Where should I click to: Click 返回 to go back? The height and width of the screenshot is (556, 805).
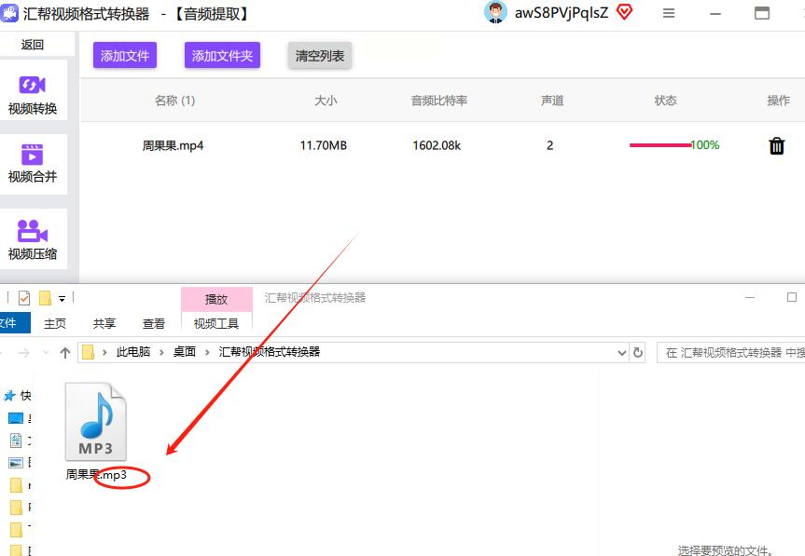point(33,45)
